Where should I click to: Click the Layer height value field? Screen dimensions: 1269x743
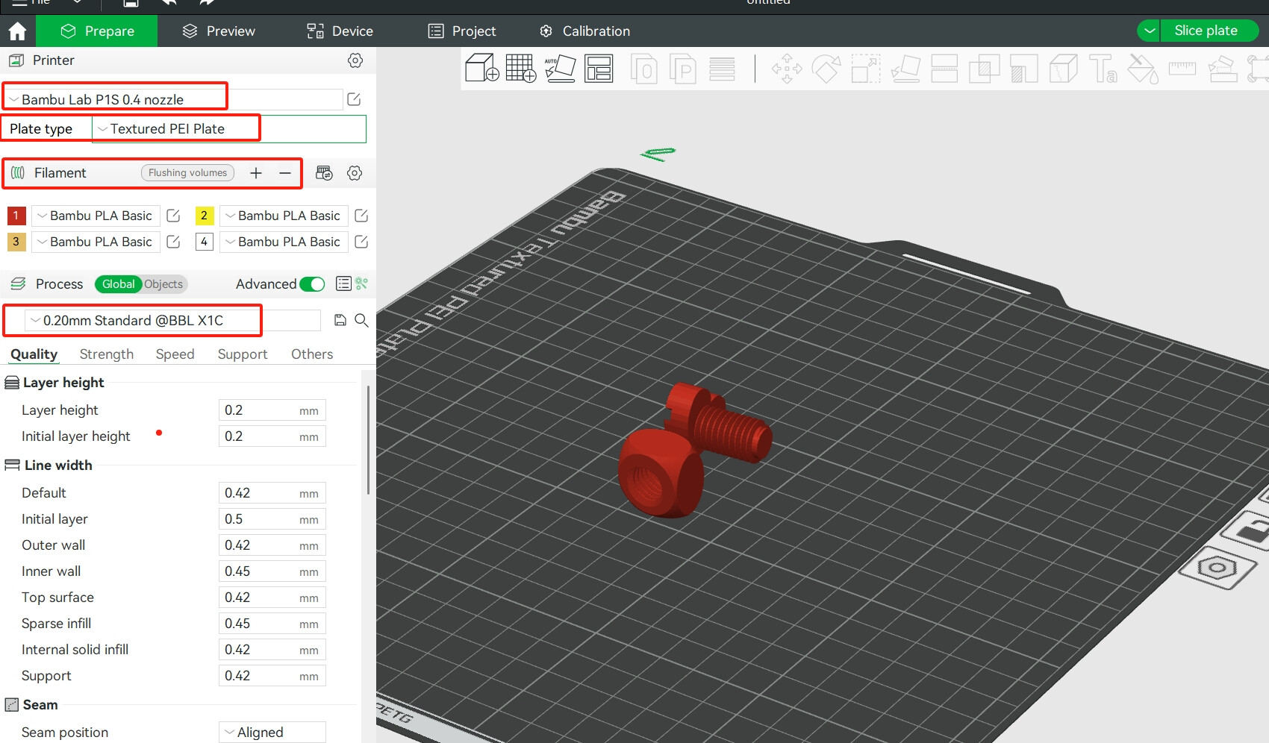click(272, 410)
